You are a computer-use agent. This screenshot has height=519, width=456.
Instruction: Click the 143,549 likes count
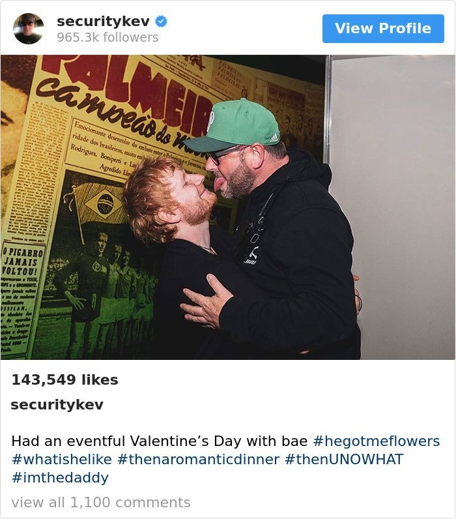(x=64, y=379)
